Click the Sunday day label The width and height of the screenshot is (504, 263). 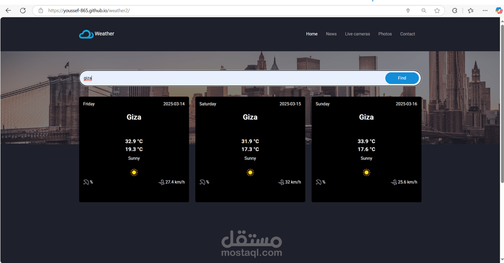[x=323, y=104]
